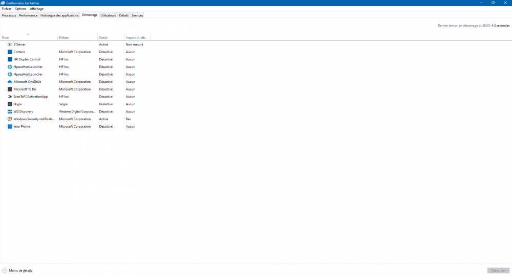Collapse view with Moins de détails
The image size is (512, 277).
[x=17, y=270]
